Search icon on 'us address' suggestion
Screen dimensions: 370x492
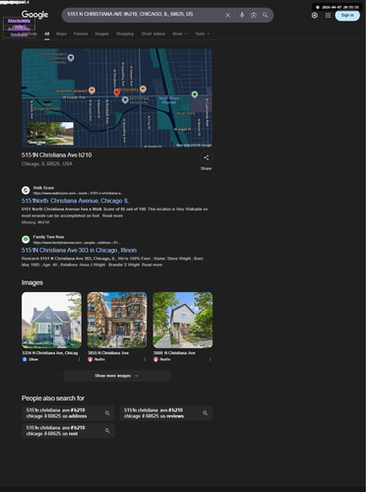(107, 413)
